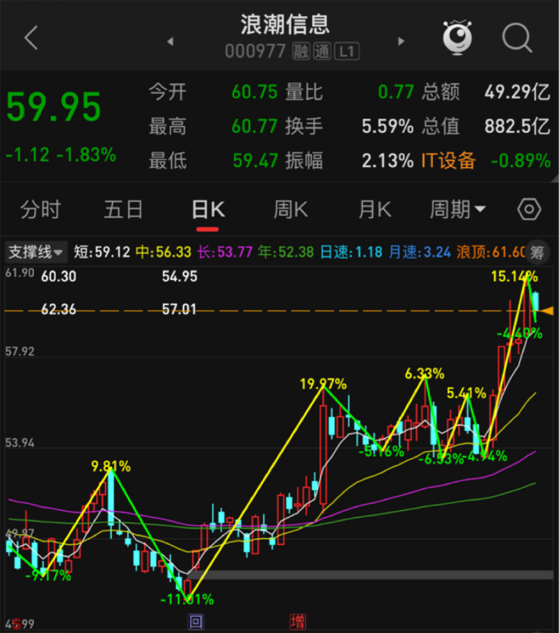Image resolution: width=559 pixels, height=633 pixels.
Task: Tap the 月速:3.24 indicator value
Action: 420,252
